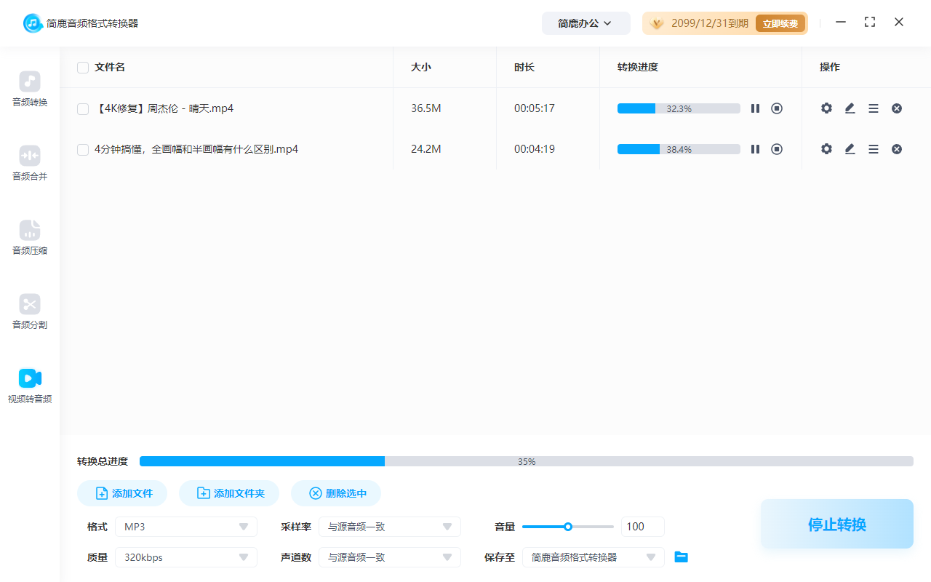Remove 4分钟搞懂 file with its delete icon
Screen dimensions: 931x582
[896, 148]
